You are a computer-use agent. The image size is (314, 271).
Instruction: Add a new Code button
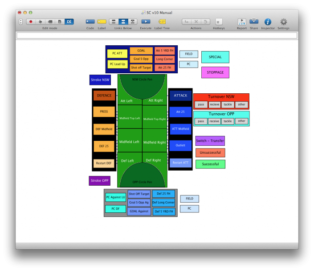click(90, 21)
